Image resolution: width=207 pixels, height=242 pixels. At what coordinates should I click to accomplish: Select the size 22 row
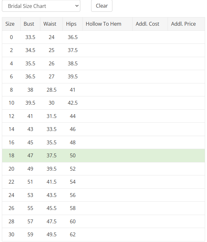(11, 182)
